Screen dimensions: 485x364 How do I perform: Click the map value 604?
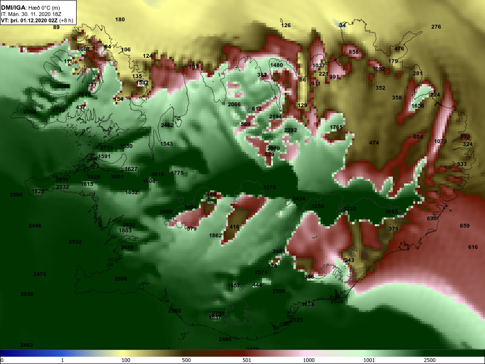(x=418, y=137)
